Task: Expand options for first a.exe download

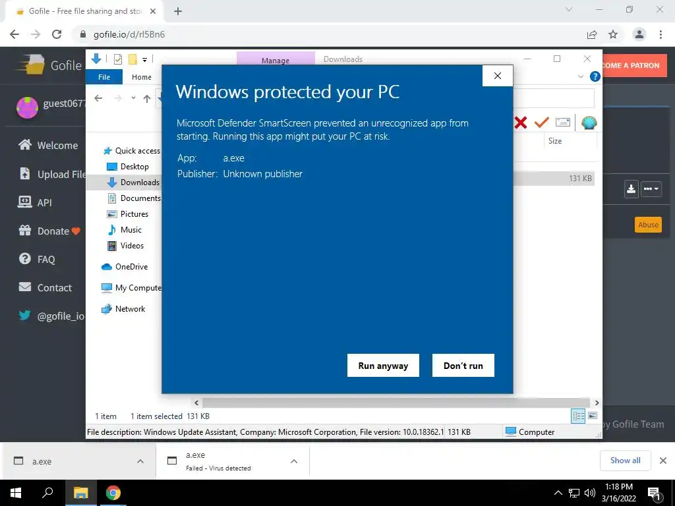Action: click(x=140, y=461)
